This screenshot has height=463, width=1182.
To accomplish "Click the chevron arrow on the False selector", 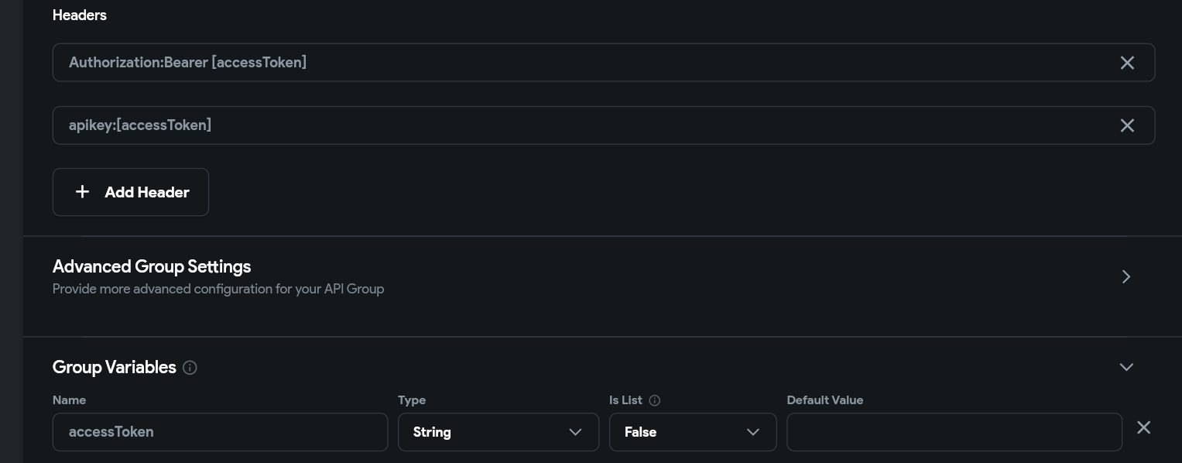I will click(752, 432).
